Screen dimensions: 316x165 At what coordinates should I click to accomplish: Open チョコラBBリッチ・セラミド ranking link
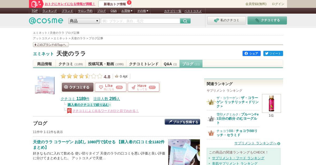click(x=237, y=133)
